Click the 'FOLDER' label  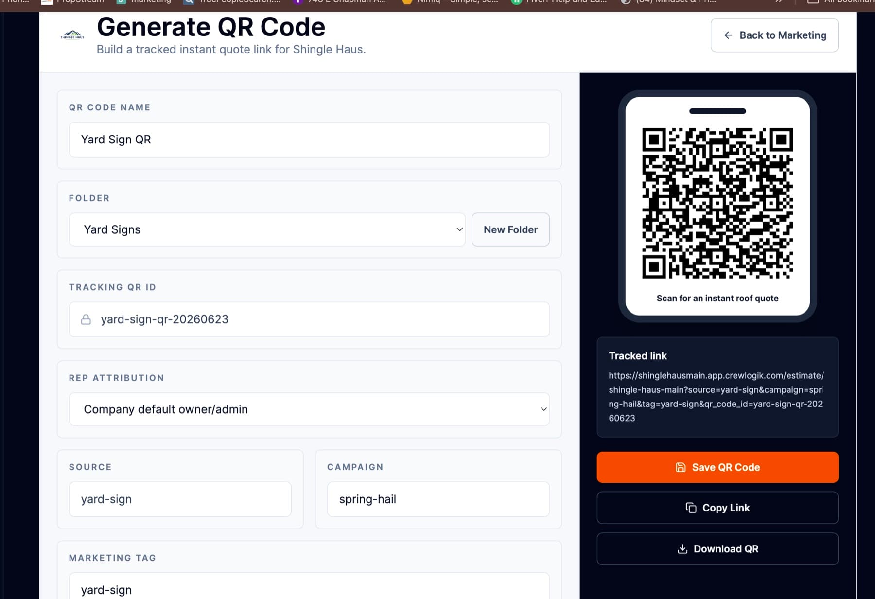click(89, 198)
